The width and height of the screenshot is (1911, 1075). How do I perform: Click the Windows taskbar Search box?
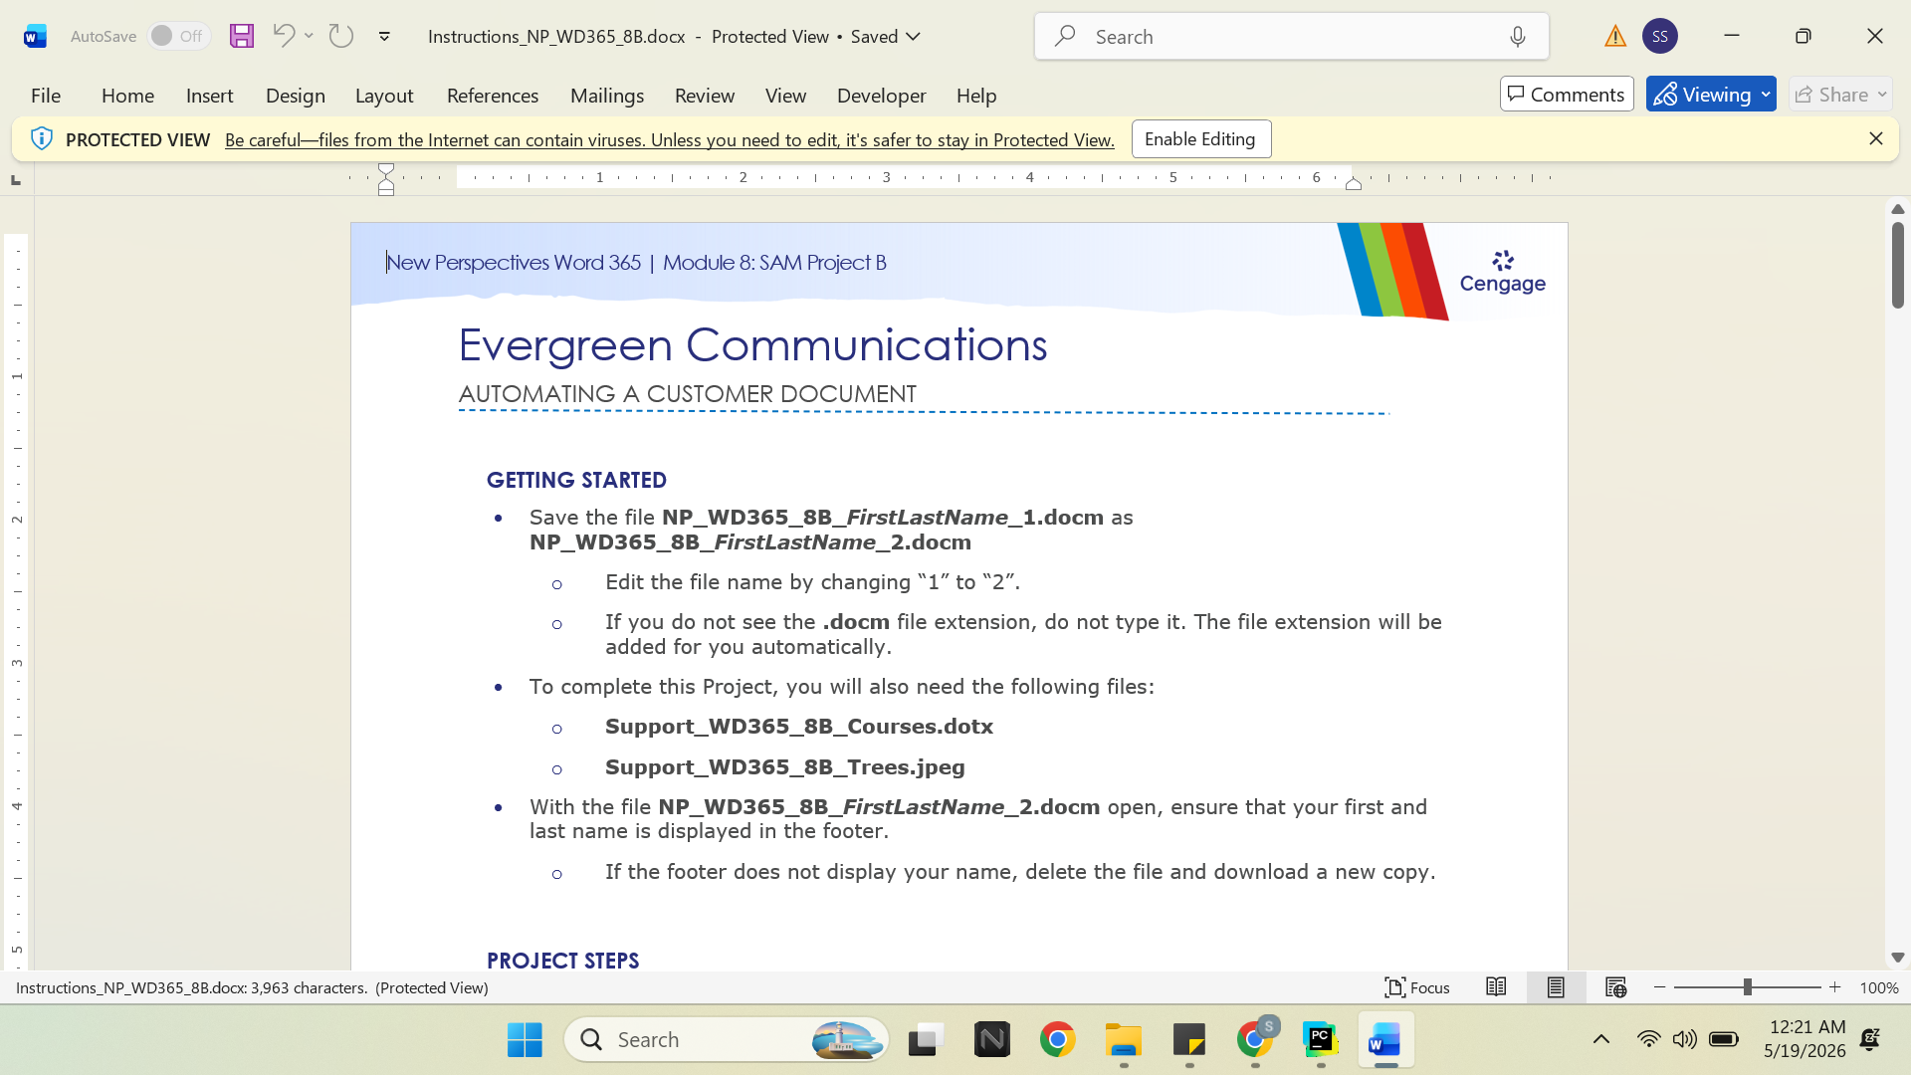727,1040
